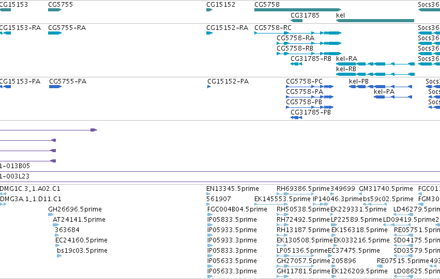Select EST EN13345.5prime
The width and height of the screenshot is (440, 279).
coord(232,189)
